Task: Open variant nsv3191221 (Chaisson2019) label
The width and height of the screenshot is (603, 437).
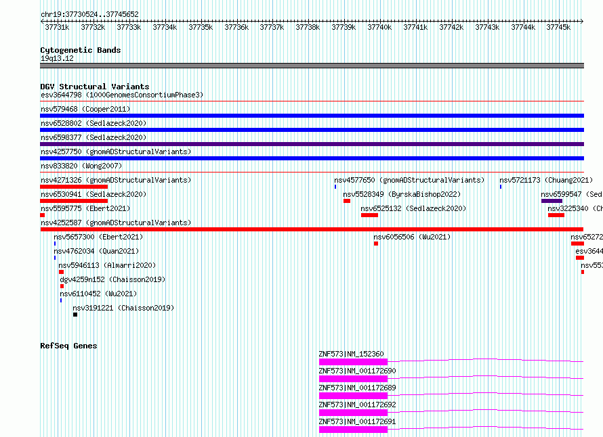Action: [123, 308]
